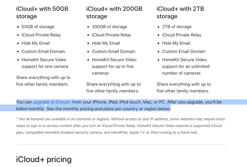Open the "upgrade to iCloud+" link

pos(52,102)
